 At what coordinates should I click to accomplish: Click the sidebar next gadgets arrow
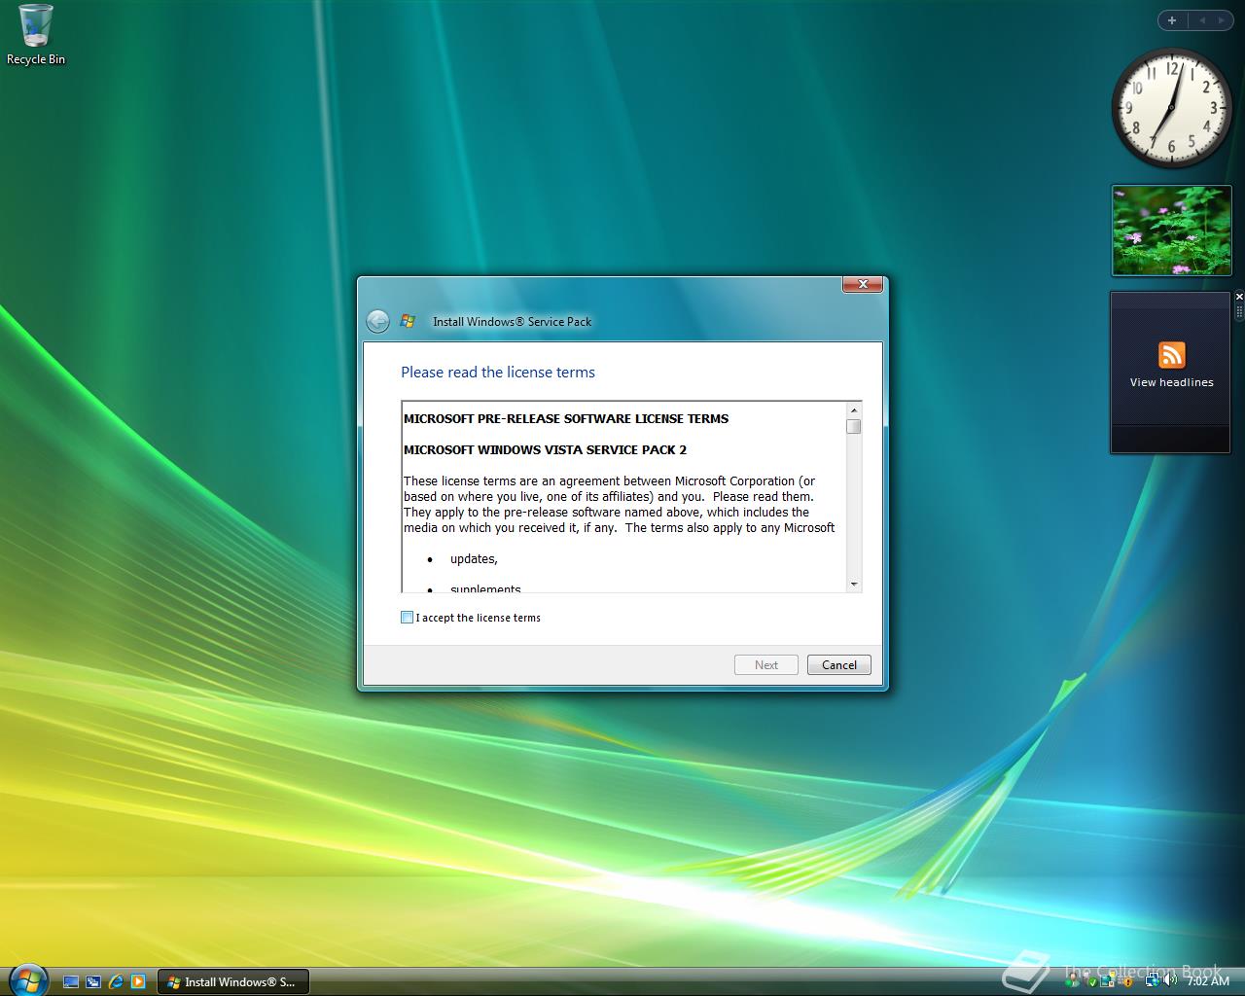tap(1221, 20)
